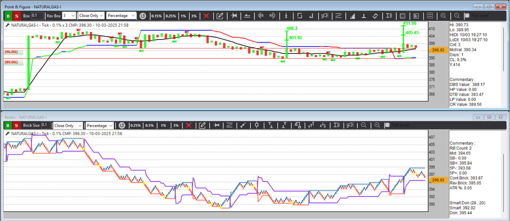This screenshot has width=510, height=221.
Task: Select 0.25% preset in Point & Figure toolbar
Action: click(171, 16)
